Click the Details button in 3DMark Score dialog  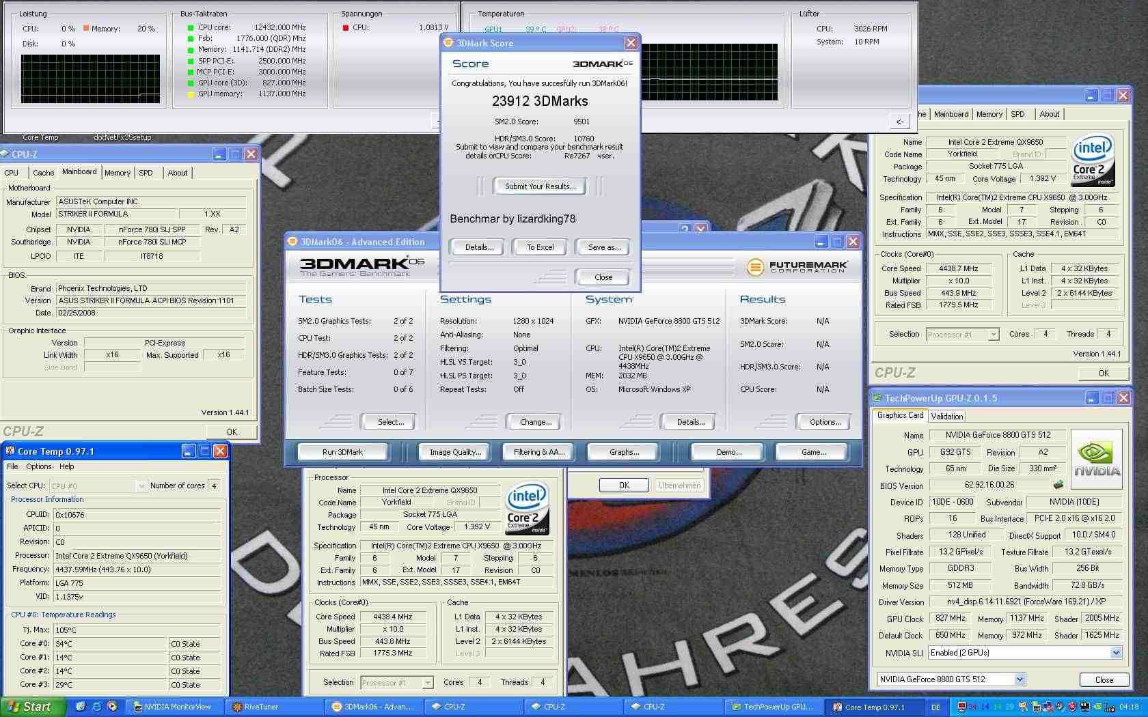(x=478, y=247)
